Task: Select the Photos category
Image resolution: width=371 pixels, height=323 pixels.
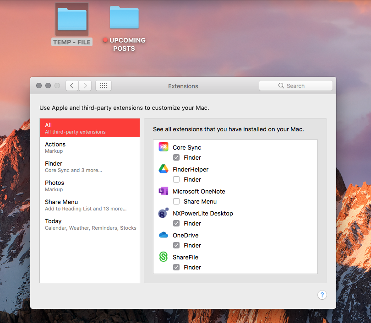Action: [90, 186]
